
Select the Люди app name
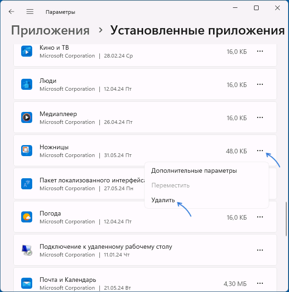coord(48,81)
